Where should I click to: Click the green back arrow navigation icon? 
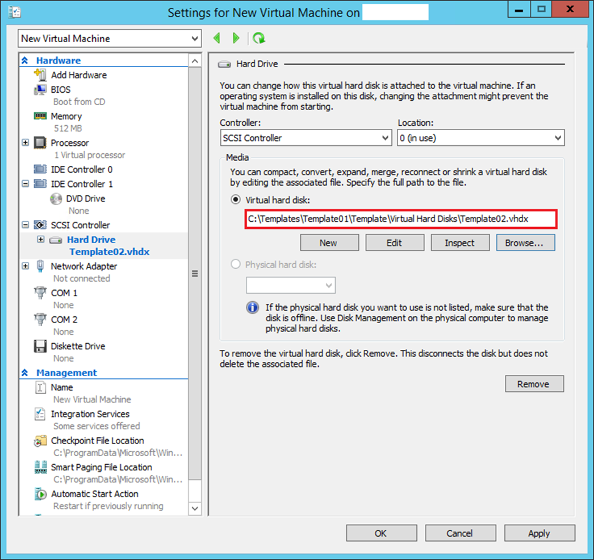[x=217, y=38]
